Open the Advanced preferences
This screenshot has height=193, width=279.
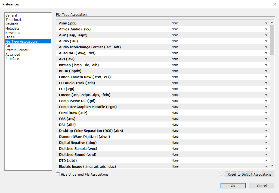(x=13, y=55)
